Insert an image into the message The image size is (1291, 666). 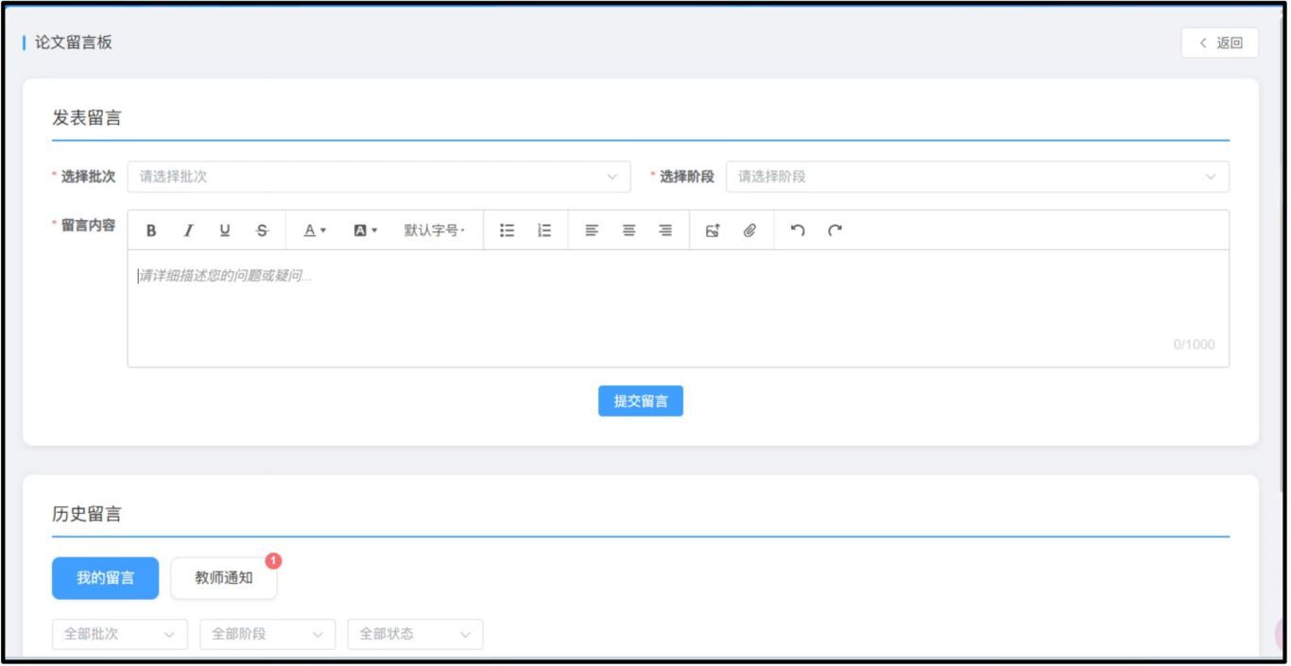tap(713, 231)
